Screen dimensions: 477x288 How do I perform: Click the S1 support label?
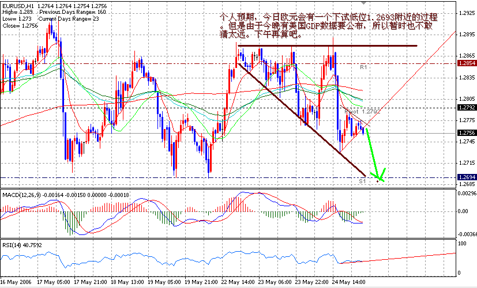tap(362, 181)
